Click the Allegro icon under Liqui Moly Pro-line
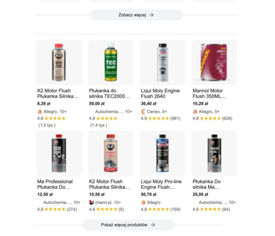 pos(143,202)
